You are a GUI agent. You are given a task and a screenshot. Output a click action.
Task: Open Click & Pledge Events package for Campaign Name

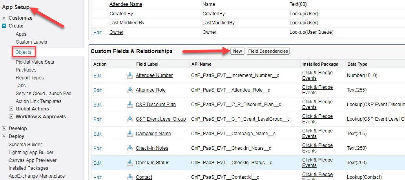[317, 134]
